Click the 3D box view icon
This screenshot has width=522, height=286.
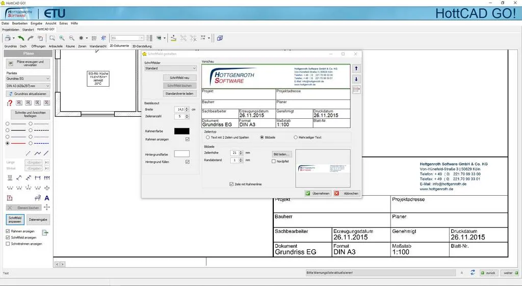click(x=220, y=38)
